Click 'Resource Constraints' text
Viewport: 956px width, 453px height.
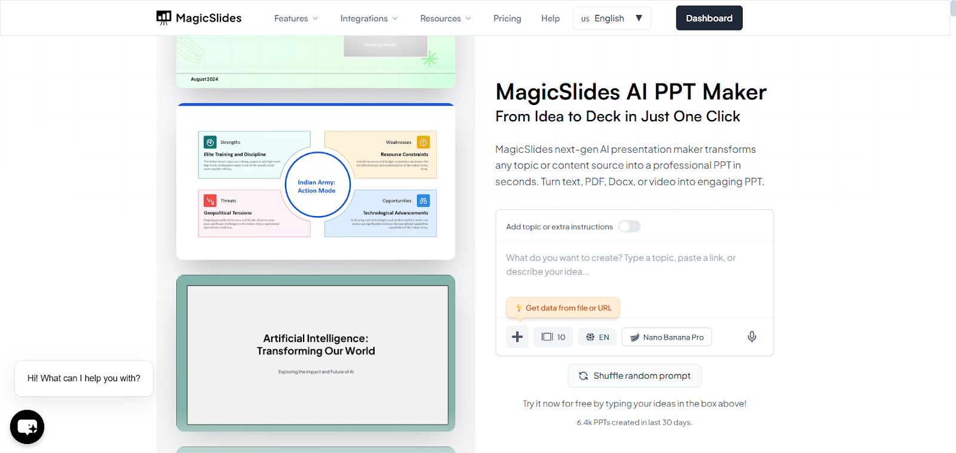405,155
